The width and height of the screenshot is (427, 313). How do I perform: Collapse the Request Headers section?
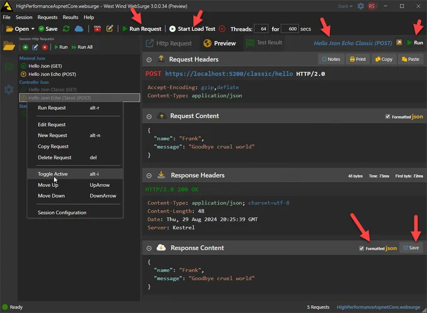(x=149, y=60)
